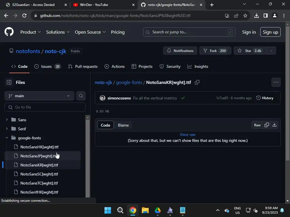Switch to E2Guardian Access Denied tab
Screen dimensions: 290x217
tap(36, 5)
